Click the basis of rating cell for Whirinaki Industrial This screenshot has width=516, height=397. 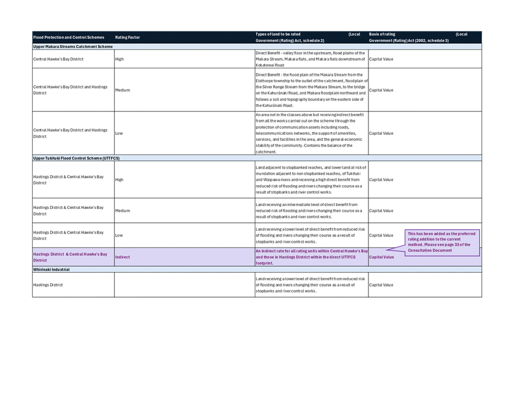[x=381, y=285]
